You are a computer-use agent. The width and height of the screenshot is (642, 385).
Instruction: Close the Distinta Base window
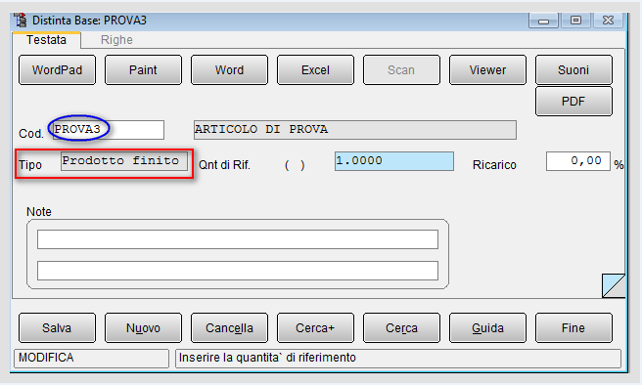coord(608,21)
